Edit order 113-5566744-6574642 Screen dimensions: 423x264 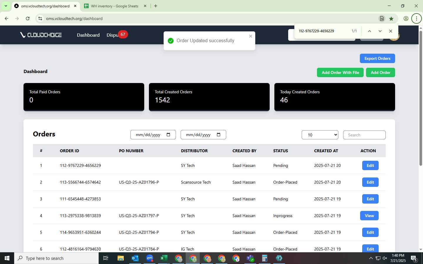370,182
